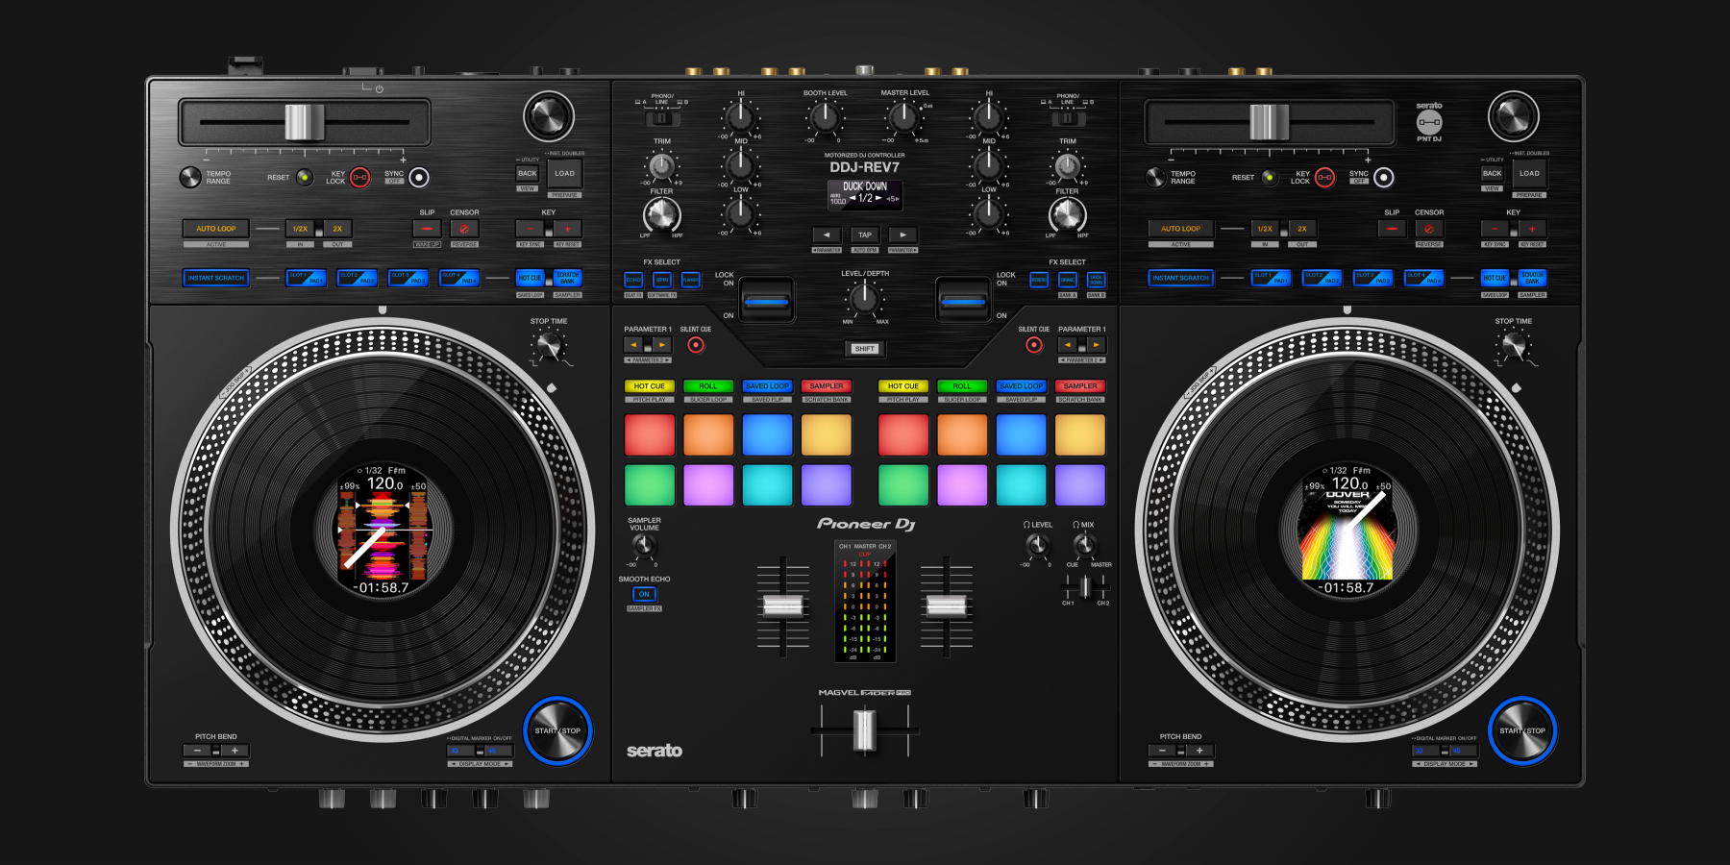Engage KEY LOCK on the left deck
Viewport: 1730px width, 865px height.
(358, 179)
